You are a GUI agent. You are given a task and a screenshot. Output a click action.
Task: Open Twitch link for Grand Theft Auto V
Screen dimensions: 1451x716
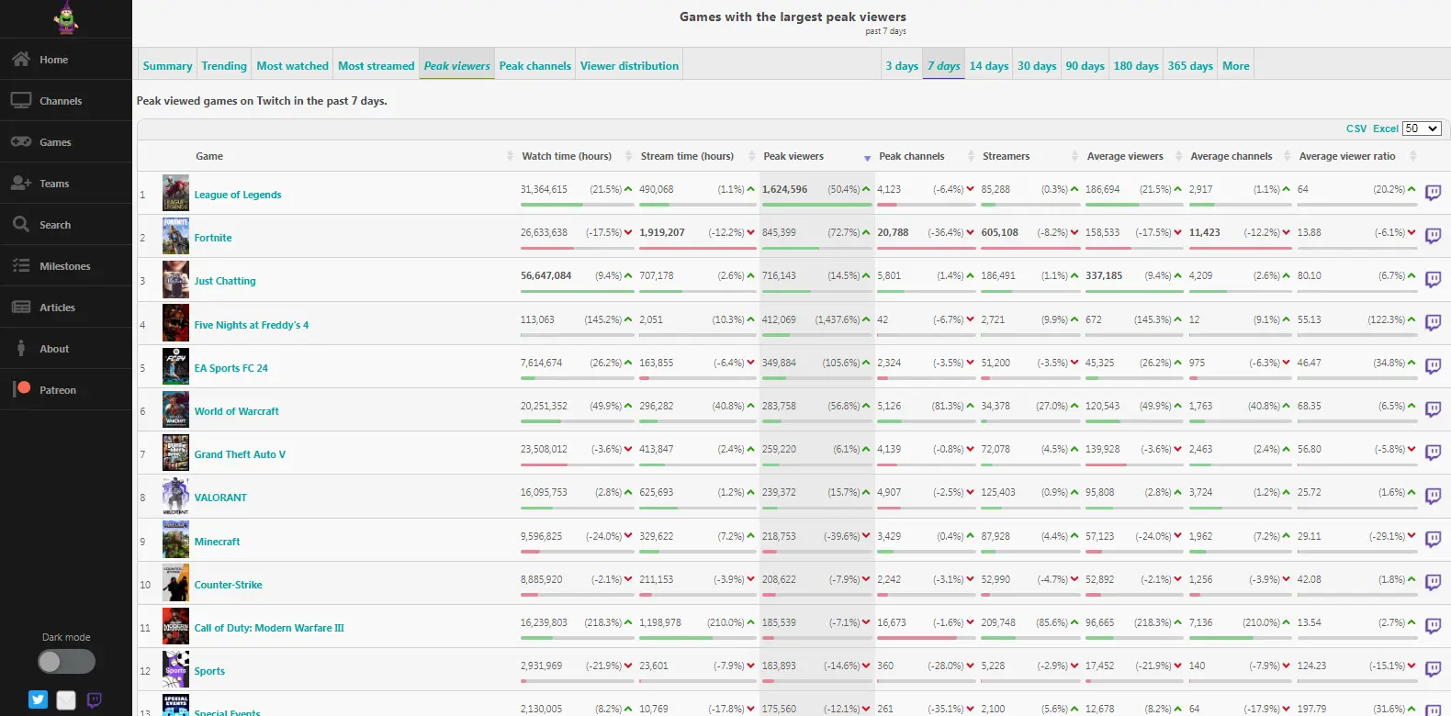pyautogui.click(x=1433, y=453)
